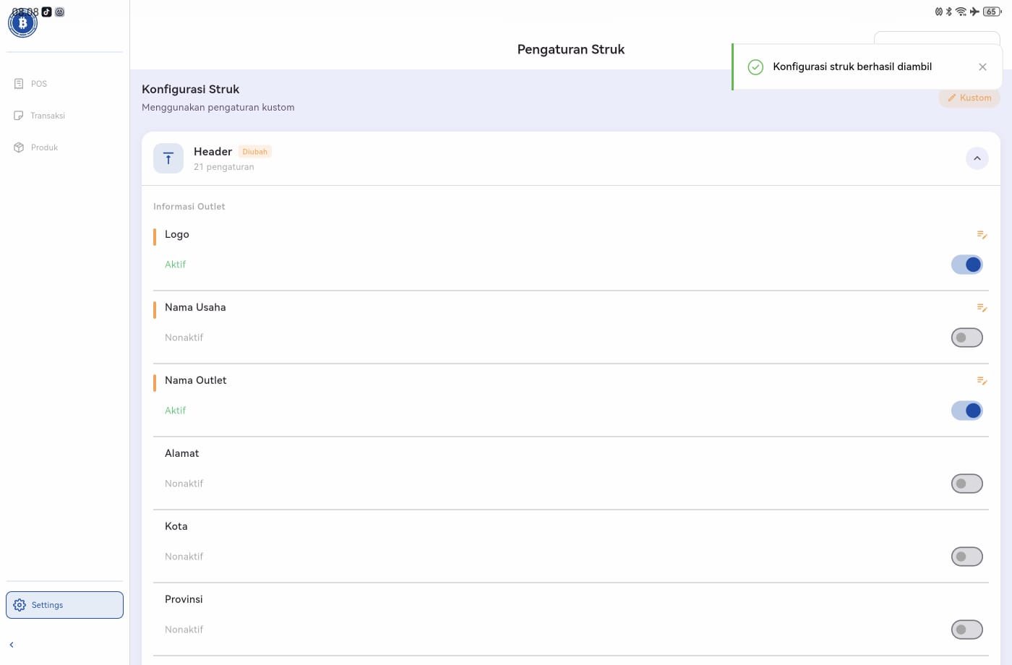Viewport: 1012px width, 665px height.
Task: Click the Header section's align-top icon
Action: click(168, 158)
